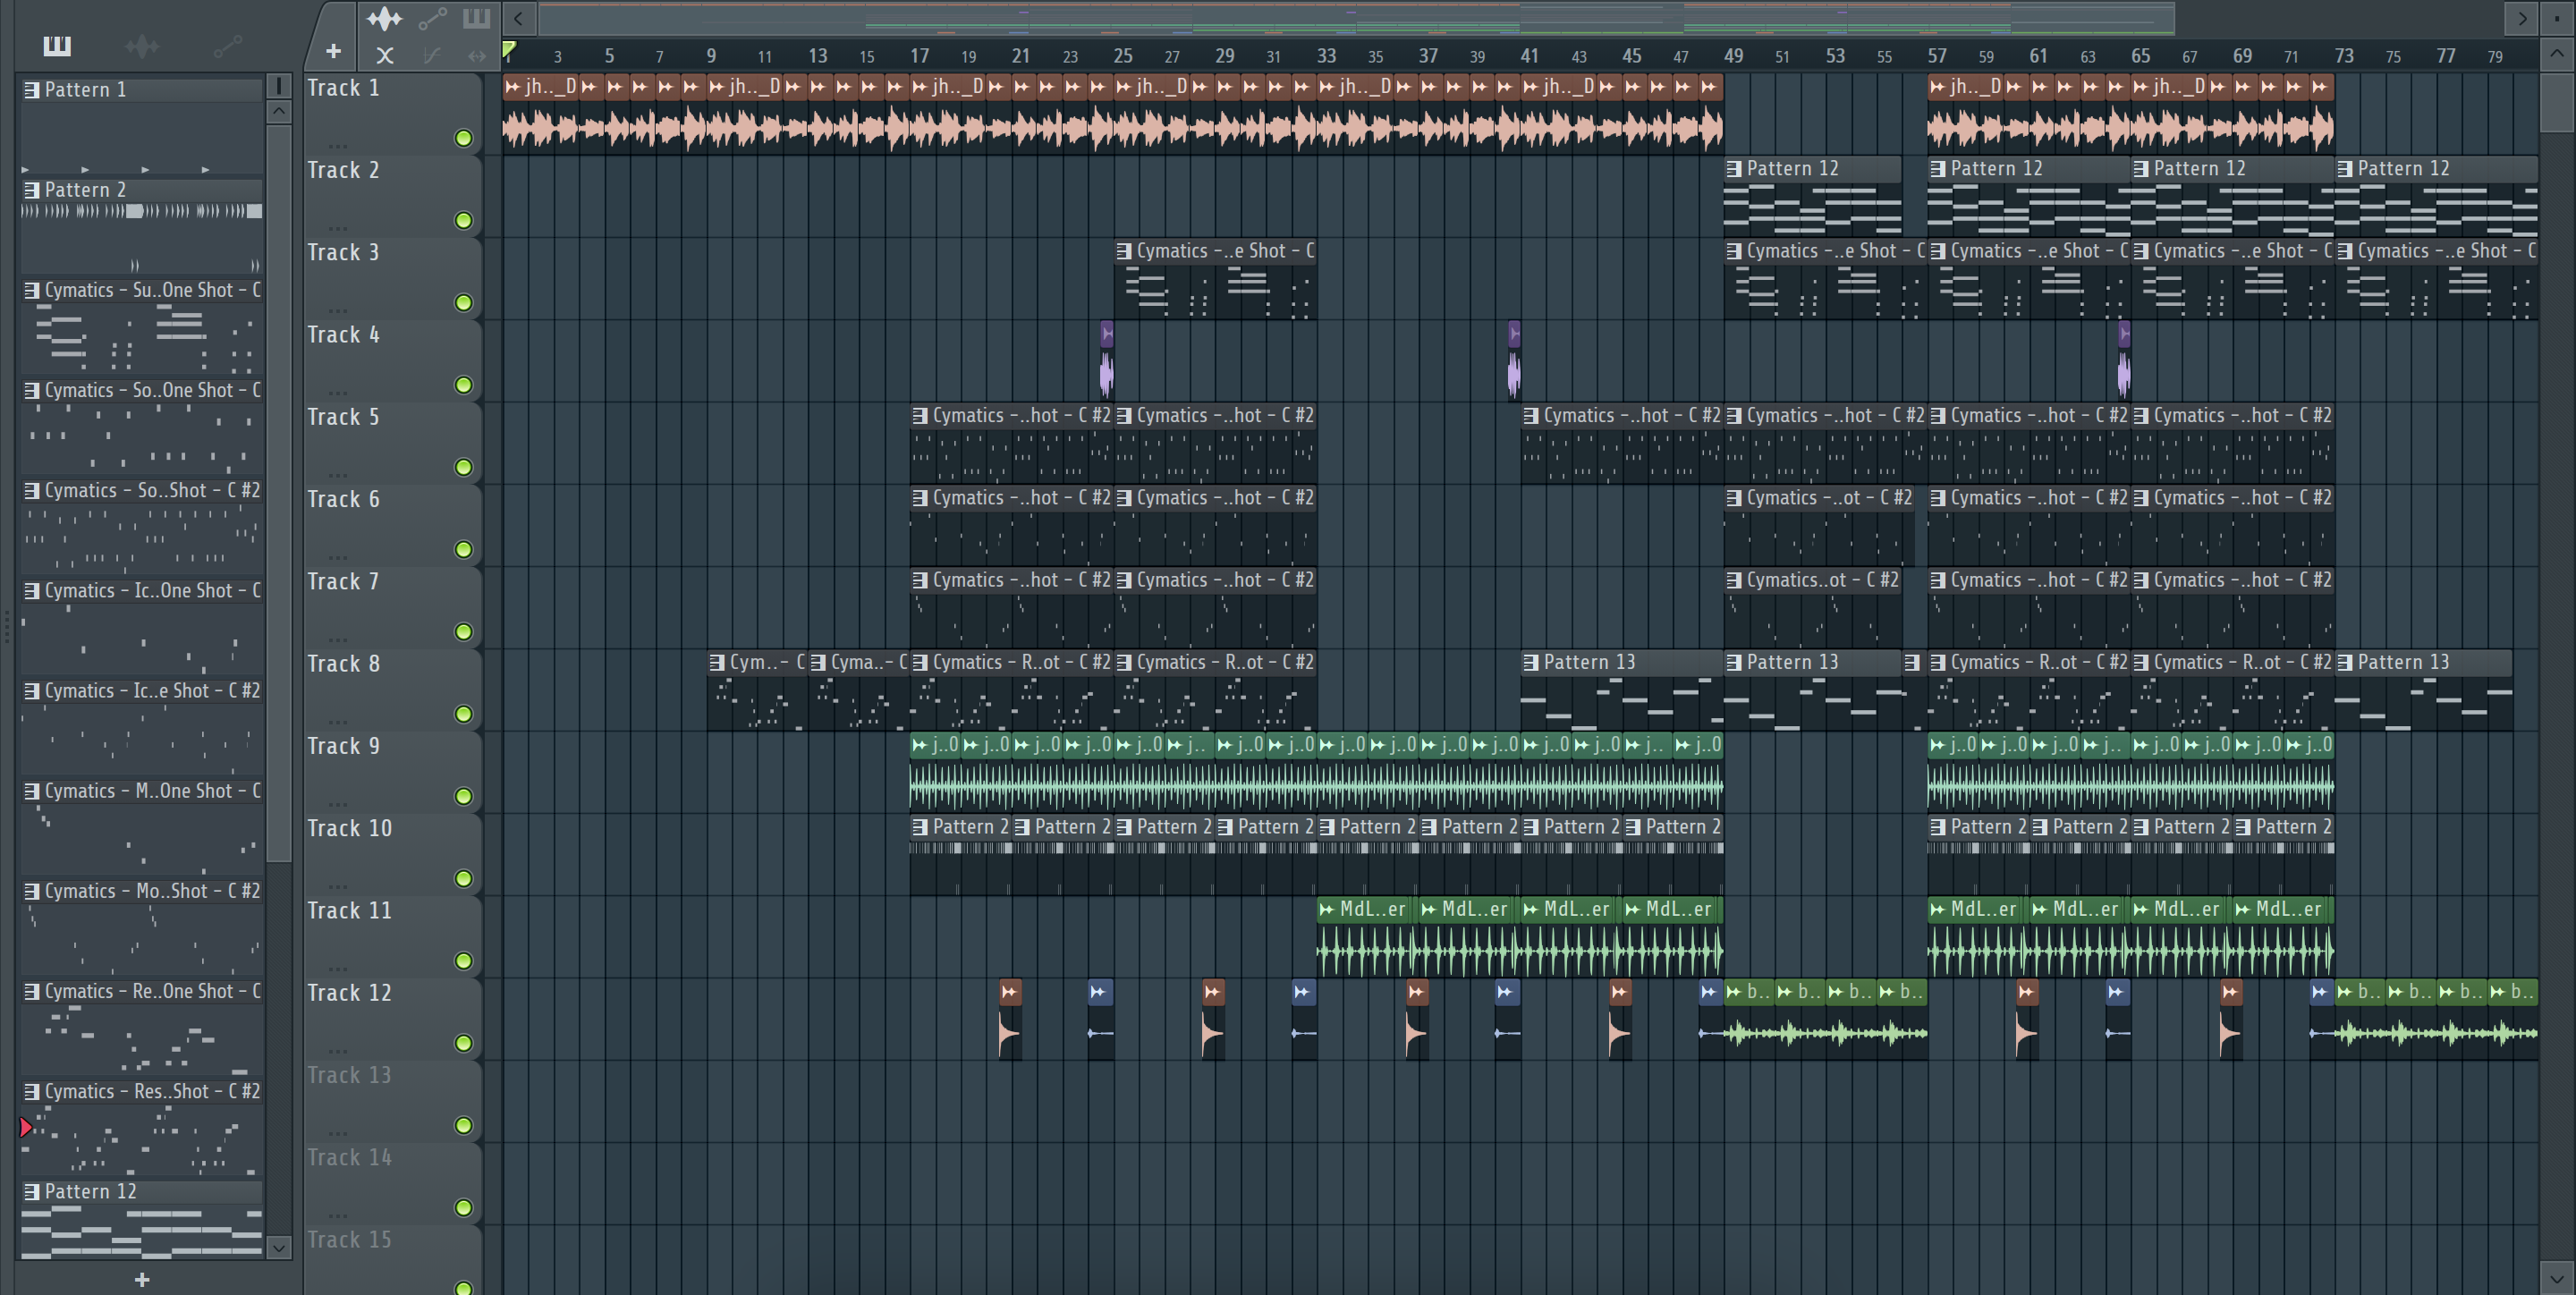Add a new pattern with the picker's bottom plus
Viewport: 2576px width, 1295px height.
142,1279
